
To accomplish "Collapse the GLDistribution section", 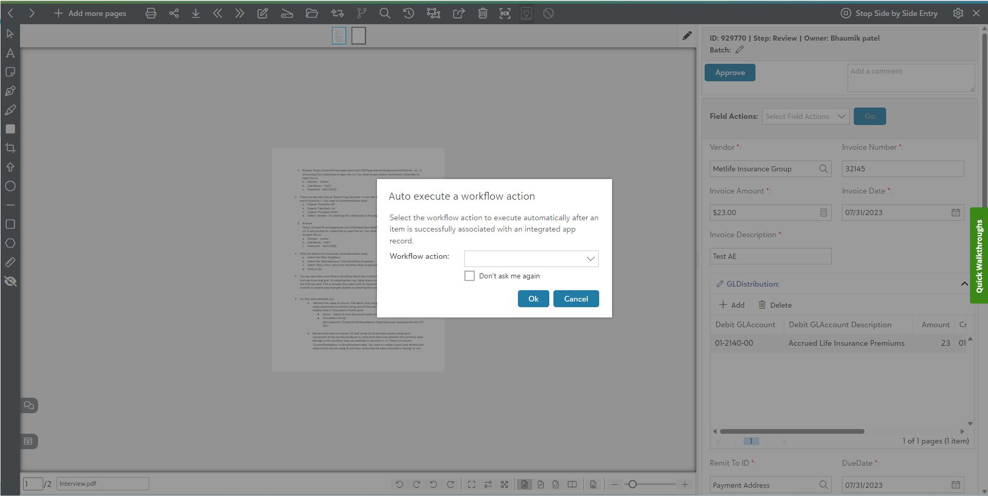I will [x=964, y=284].
